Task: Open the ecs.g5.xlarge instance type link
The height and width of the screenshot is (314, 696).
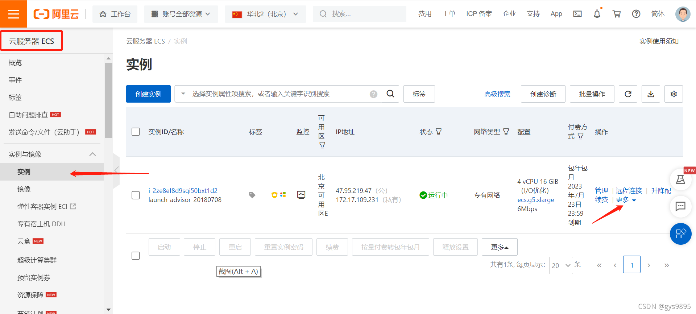Action: click(536, 200)
